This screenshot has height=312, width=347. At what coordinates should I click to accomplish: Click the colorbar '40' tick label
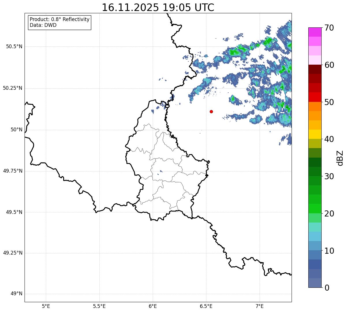(329, 139)
